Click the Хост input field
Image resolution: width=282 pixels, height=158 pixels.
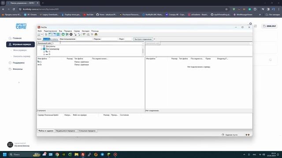coord(50,39)
